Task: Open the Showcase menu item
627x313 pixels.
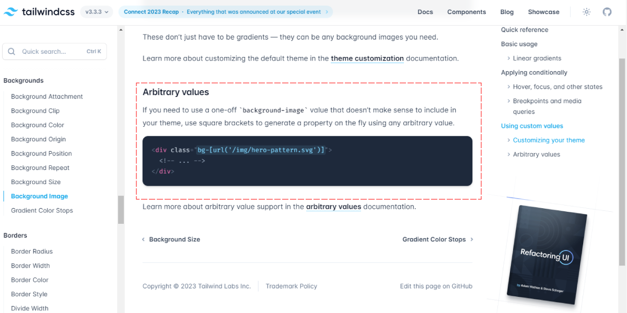Action: [543, 12]
